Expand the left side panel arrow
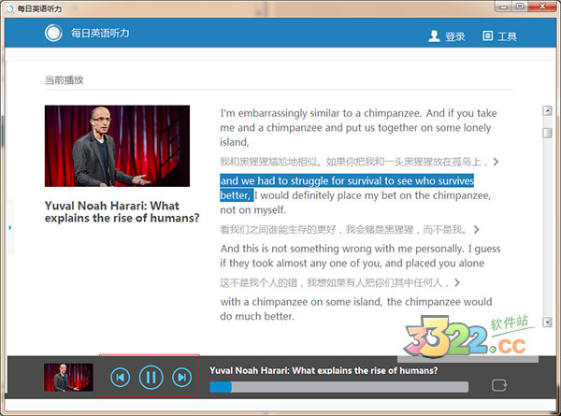561x416 pixels. (x=10, y=227)
